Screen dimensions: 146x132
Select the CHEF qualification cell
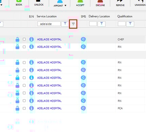121,39
